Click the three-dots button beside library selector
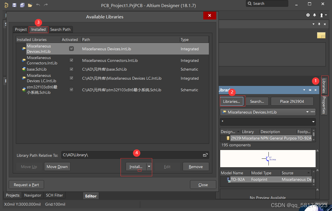 coord(313,112)
